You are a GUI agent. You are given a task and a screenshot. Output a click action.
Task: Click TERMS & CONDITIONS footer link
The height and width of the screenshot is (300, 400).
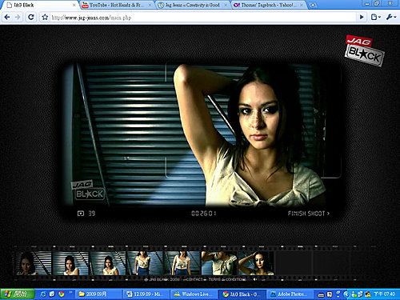(227, 279)
